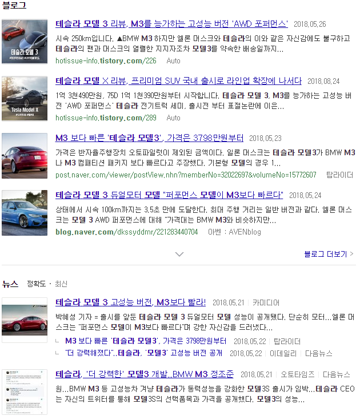
Task: Click the Auto label next to tistory.com/289
Action: tap(173, 118)
